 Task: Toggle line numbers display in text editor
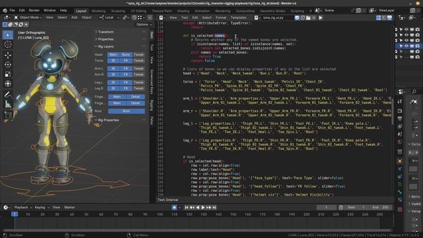(x=379, y=18)
